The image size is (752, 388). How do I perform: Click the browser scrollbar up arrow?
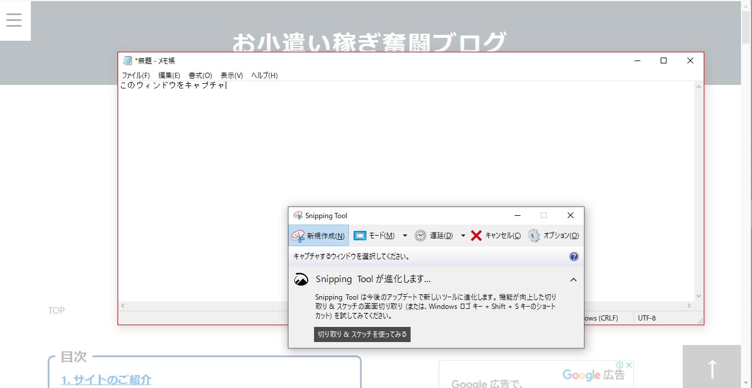746,5
